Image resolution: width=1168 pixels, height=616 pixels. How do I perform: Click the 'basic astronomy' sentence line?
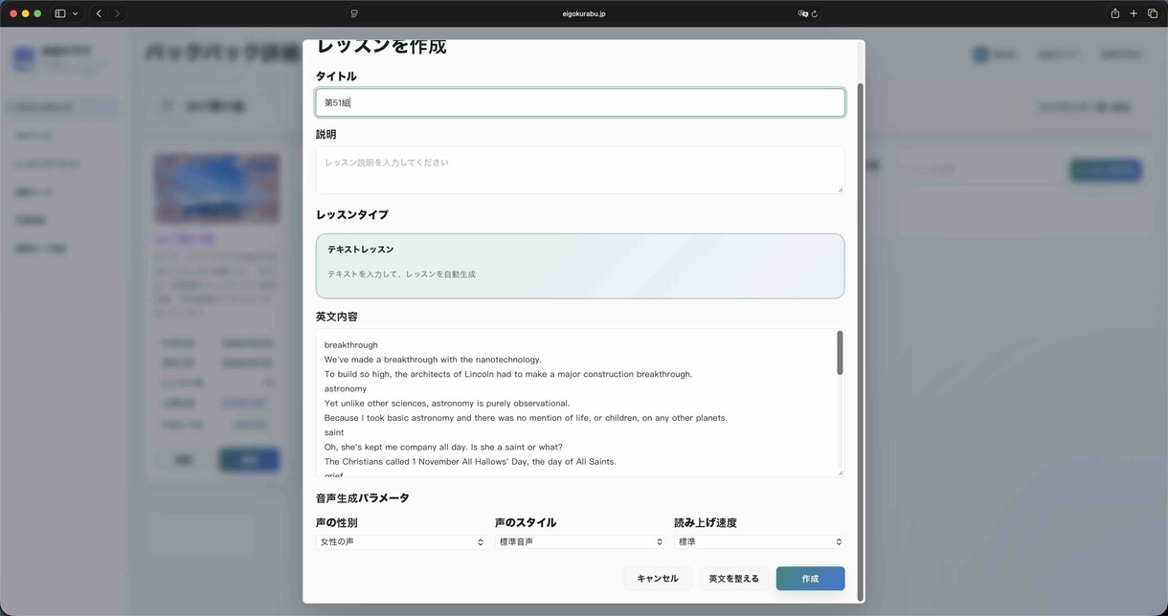[526, 418]
